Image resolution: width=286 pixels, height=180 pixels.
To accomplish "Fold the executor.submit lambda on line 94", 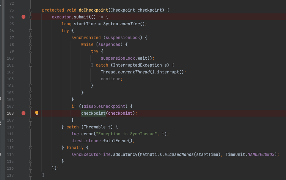I will 31,17.
